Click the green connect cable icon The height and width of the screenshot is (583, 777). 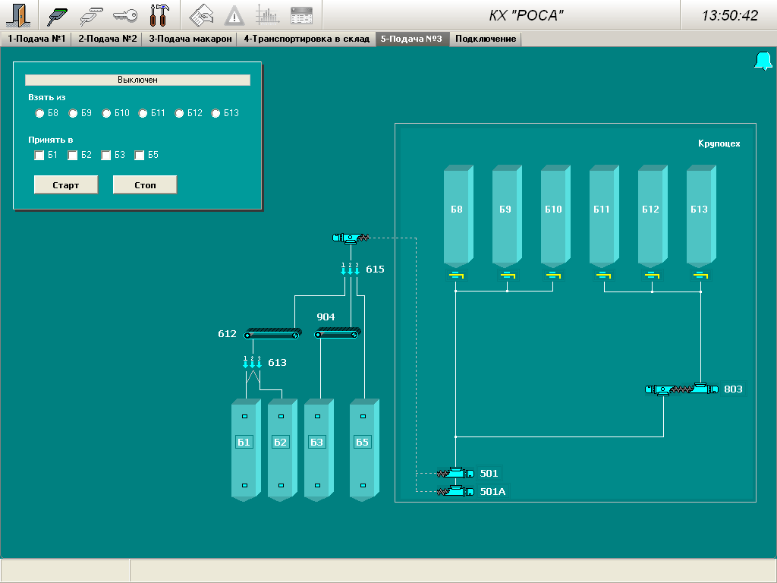(58, 14)
